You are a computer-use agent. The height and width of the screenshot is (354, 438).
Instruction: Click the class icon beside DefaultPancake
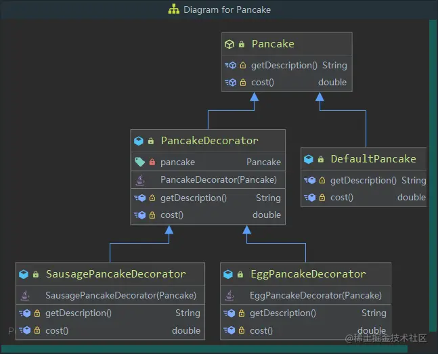(x=309, y=159)
